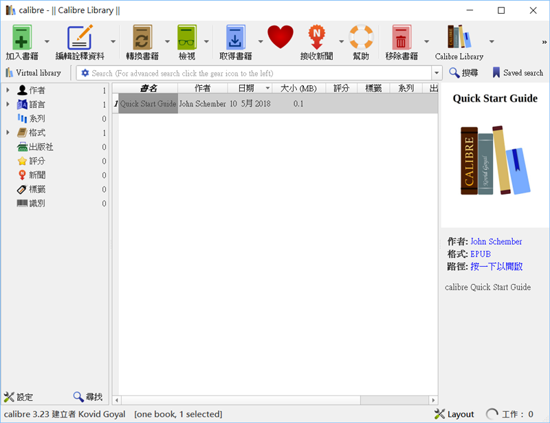550x423 pixels.
Task: Open the search history dropdown arrow
Action: [x=436, y=73]
